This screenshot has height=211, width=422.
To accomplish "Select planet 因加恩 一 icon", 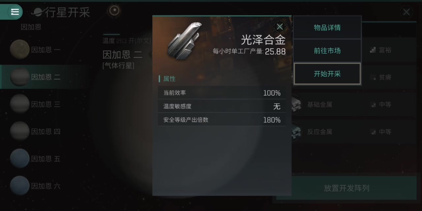I will [x=20, y=50].
